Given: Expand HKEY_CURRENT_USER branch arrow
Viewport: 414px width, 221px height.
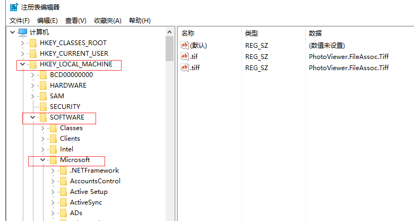Looking at the screenshot, I should point(23,54).
